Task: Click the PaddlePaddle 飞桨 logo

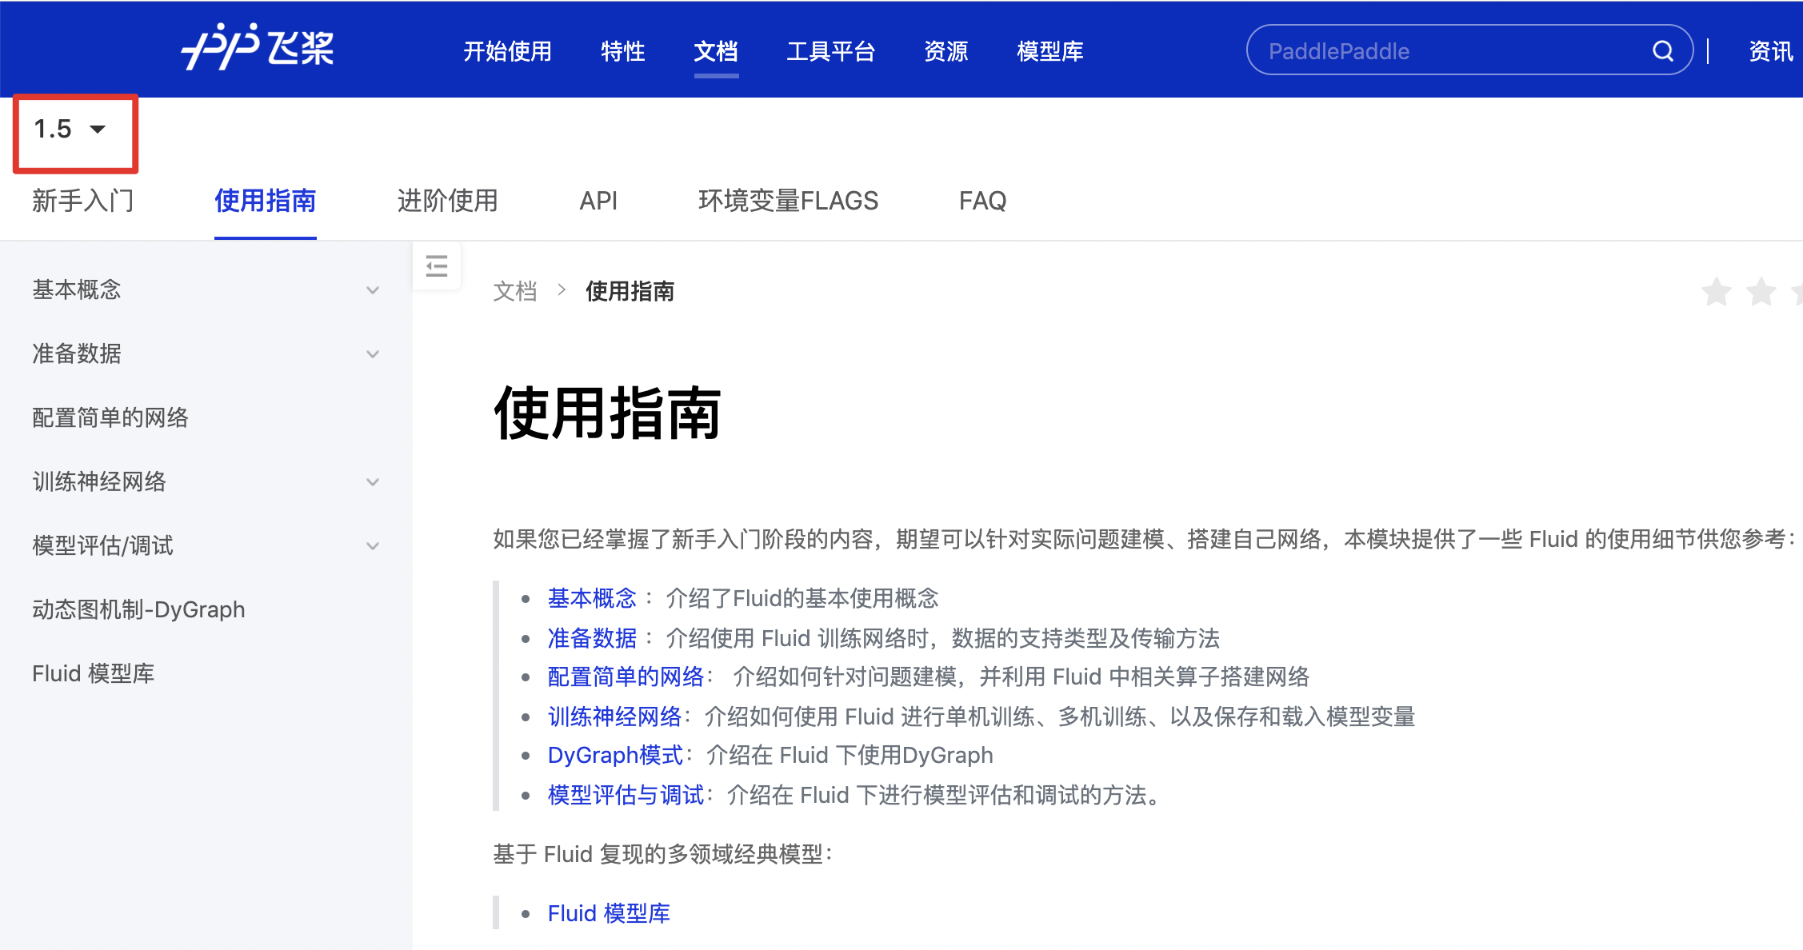Action: [257, 48]
